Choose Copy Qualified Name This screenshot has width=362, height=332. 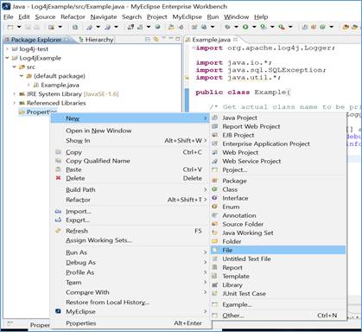(131, 161)
